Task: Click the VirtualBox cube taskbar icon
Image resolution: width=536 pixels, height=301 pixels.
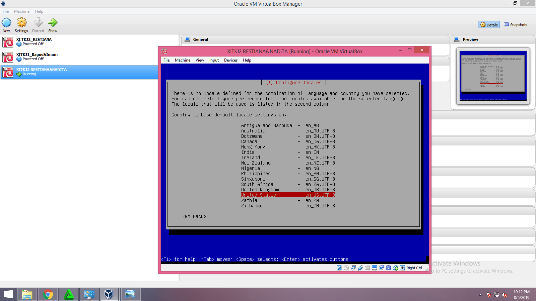Action: click(109, 294)
